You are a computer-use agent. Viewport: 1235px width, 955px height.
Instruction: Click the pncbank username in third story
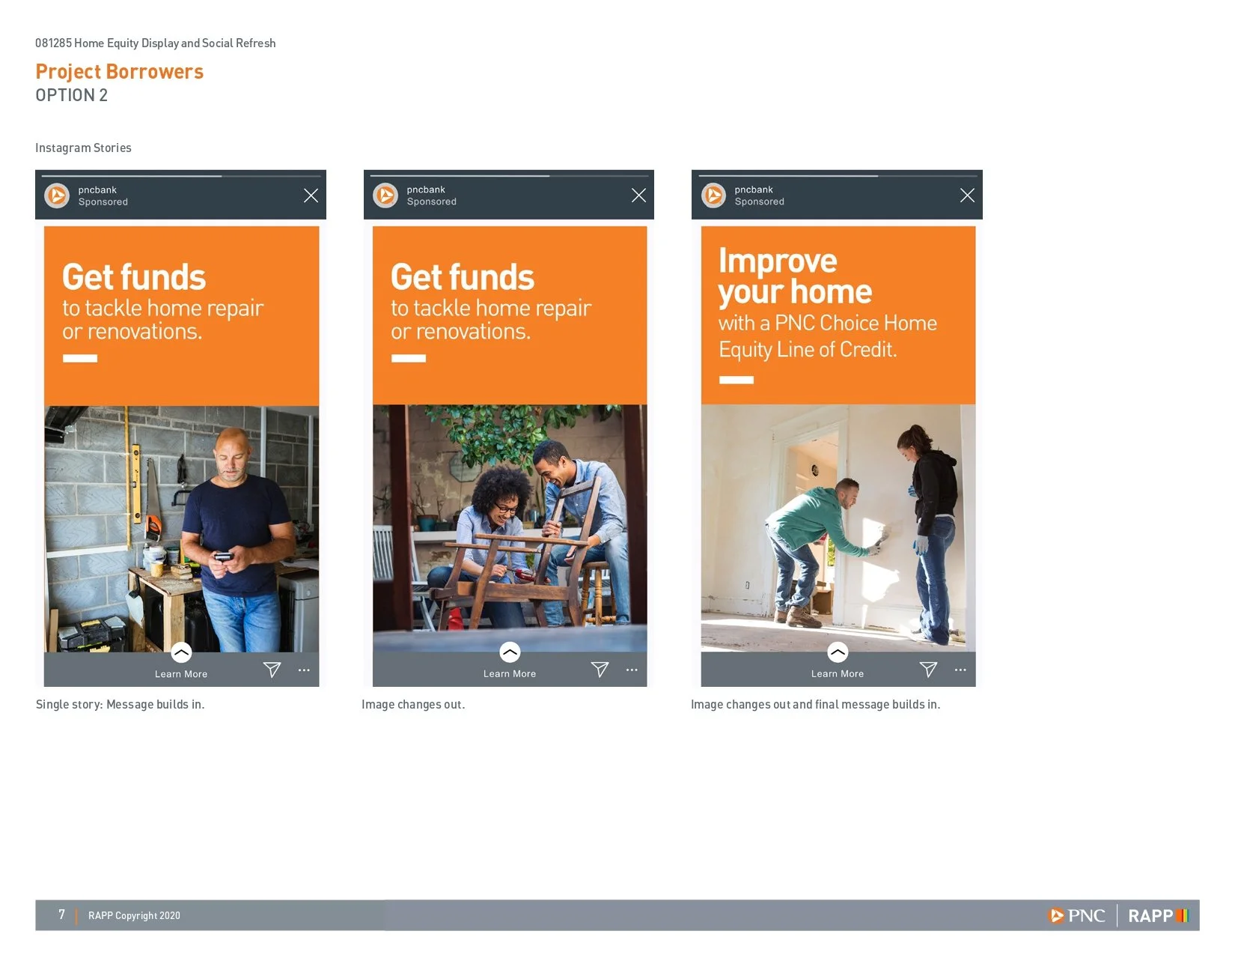[x=754, y=190]
